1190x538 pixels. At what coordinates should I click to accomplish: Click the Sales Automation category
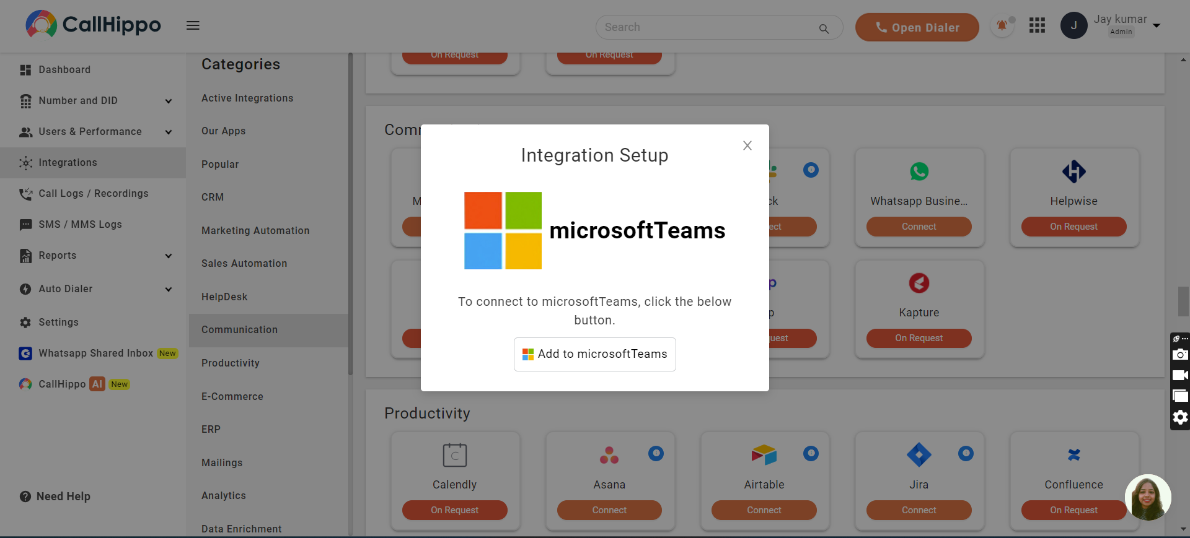tap(244, 264)
